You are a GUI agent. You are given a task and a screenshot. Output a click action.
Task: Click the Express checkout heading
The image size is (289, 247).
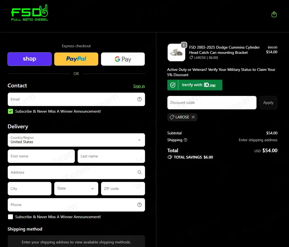pos(76,46)
